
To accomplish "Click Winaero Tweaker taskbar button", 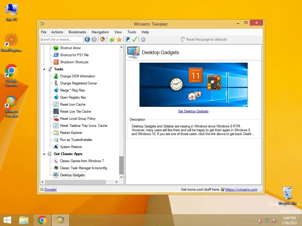I will point(60,220).
